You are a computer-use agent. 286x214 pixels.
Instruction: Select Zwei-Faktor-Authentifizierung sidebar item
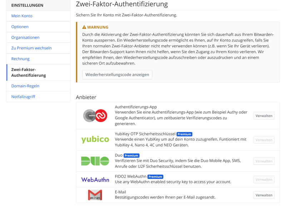pos(29,72)
